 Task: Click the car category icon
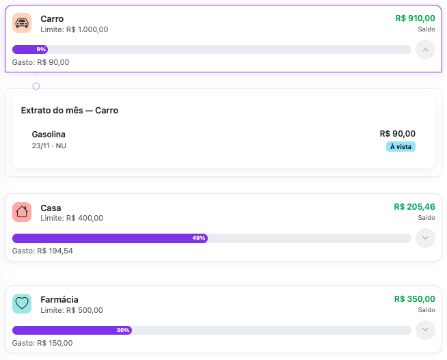point(22,23)
